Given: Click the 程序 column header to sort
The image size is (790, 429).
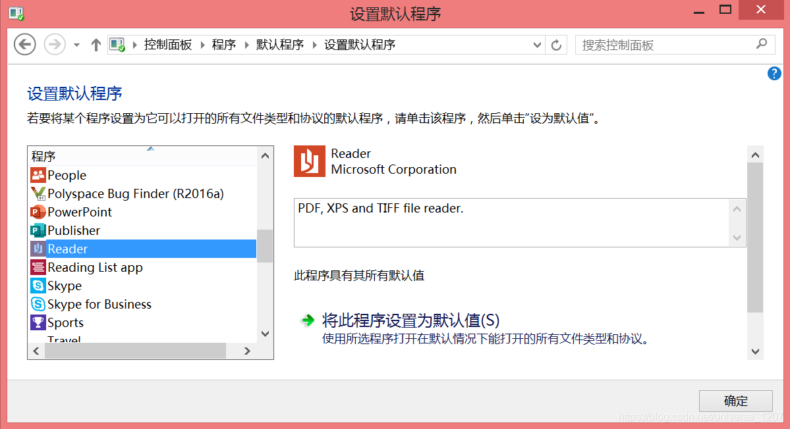Looking at the screenshot, I should [x=142, y=156].
